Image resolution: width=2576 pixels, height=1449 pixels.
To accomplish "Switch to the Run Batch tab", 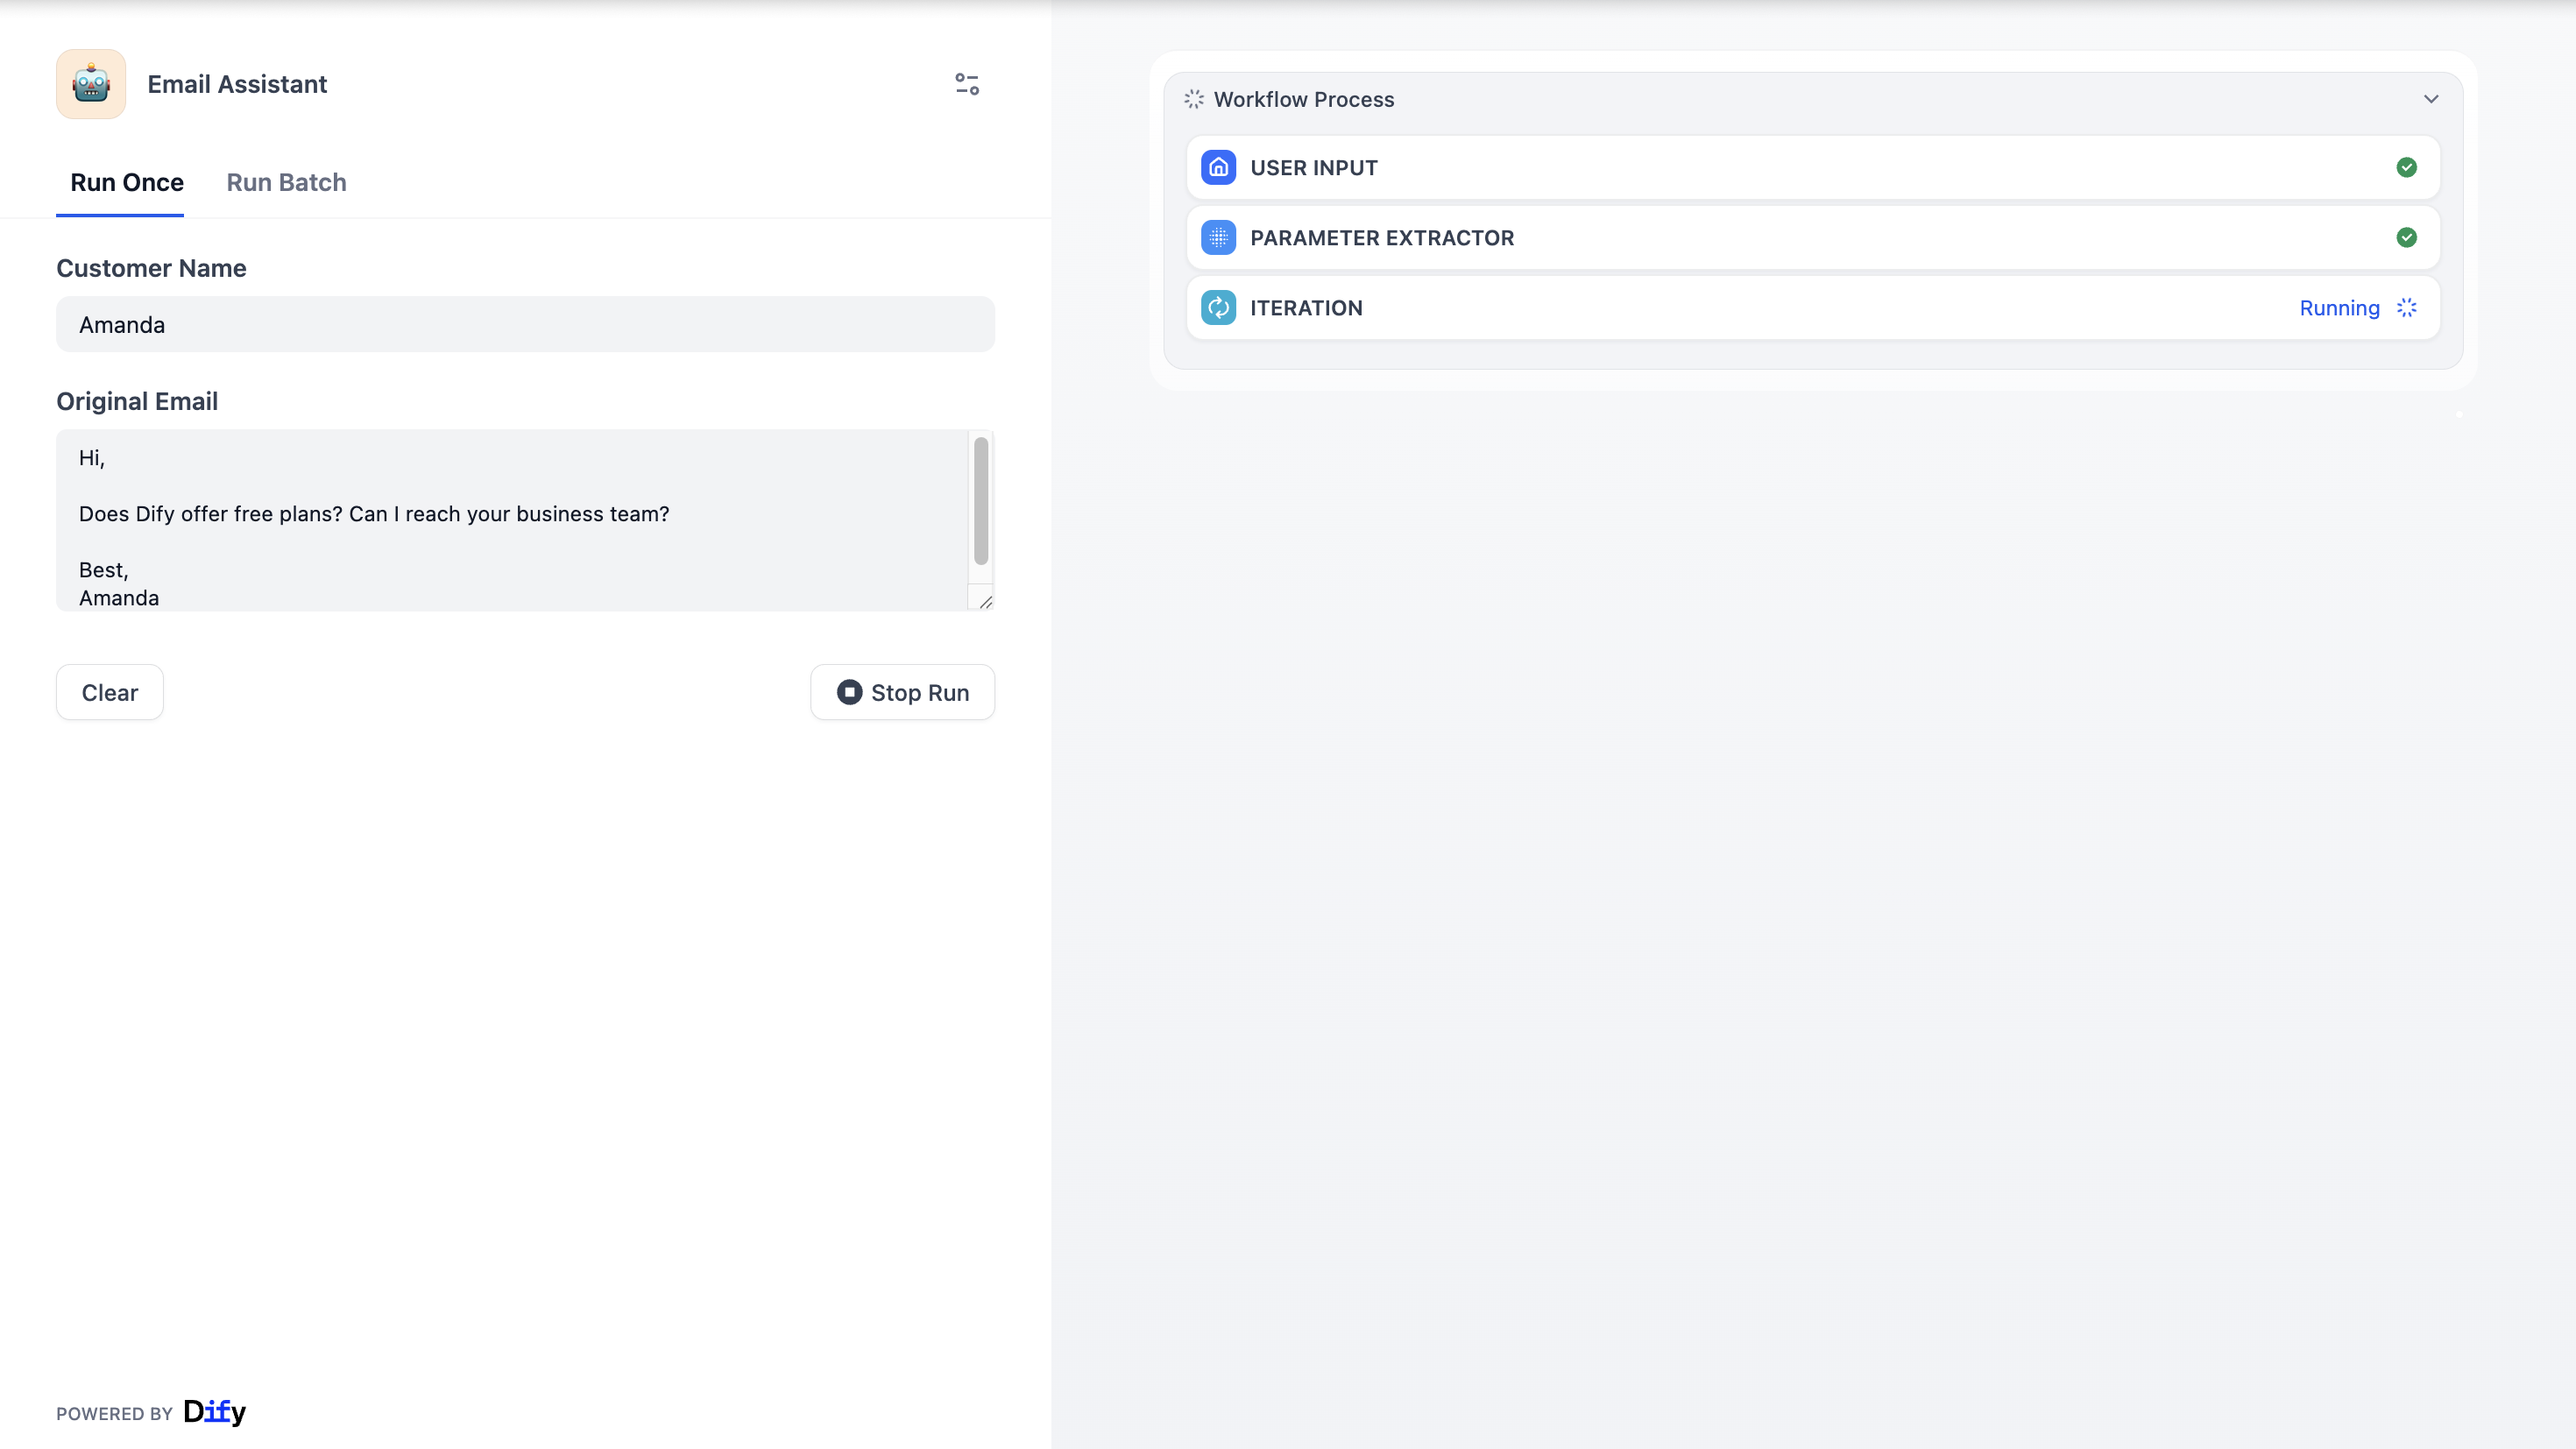I will (x=286, y=182).
